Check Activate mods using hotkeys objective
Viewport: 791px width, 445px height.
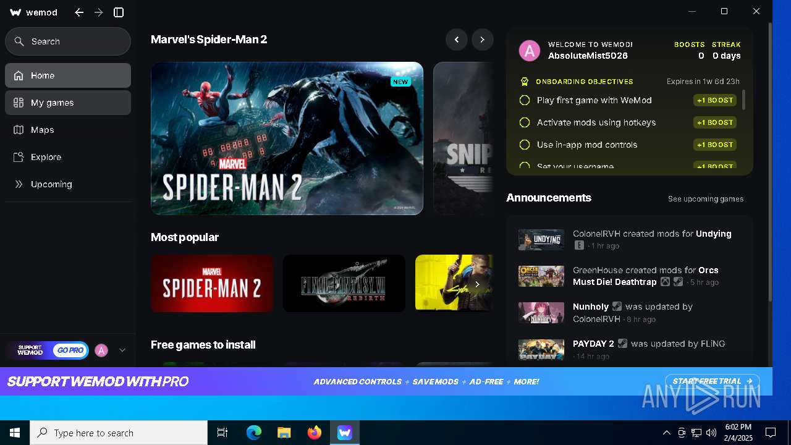coord(525,122)
